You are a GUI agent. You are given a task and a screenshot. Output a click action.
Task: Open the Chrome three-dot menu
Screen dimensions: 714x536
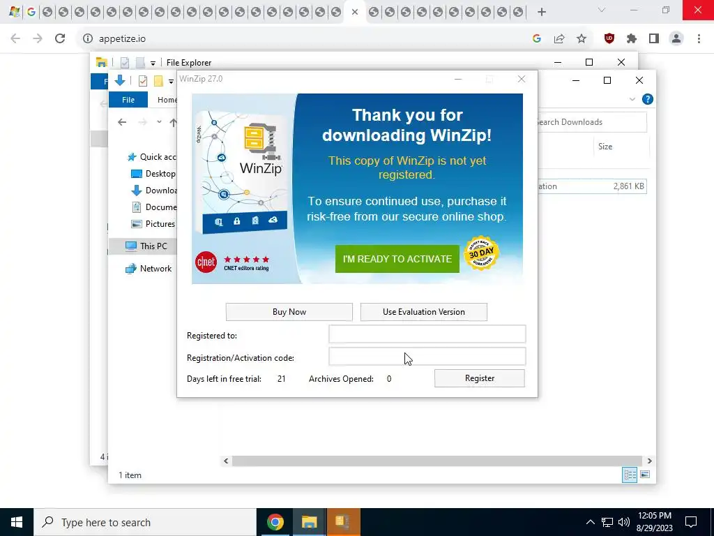[699, 39]
